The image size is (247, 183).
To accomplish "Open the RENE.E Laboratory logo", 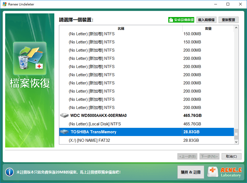I will pyautogui.click(x=225, y=172).
